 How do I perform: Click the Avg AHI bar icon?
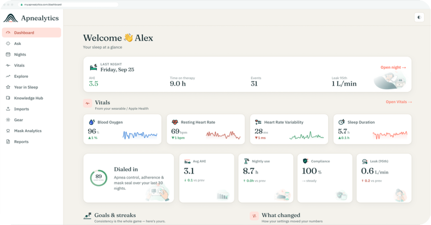187,161
